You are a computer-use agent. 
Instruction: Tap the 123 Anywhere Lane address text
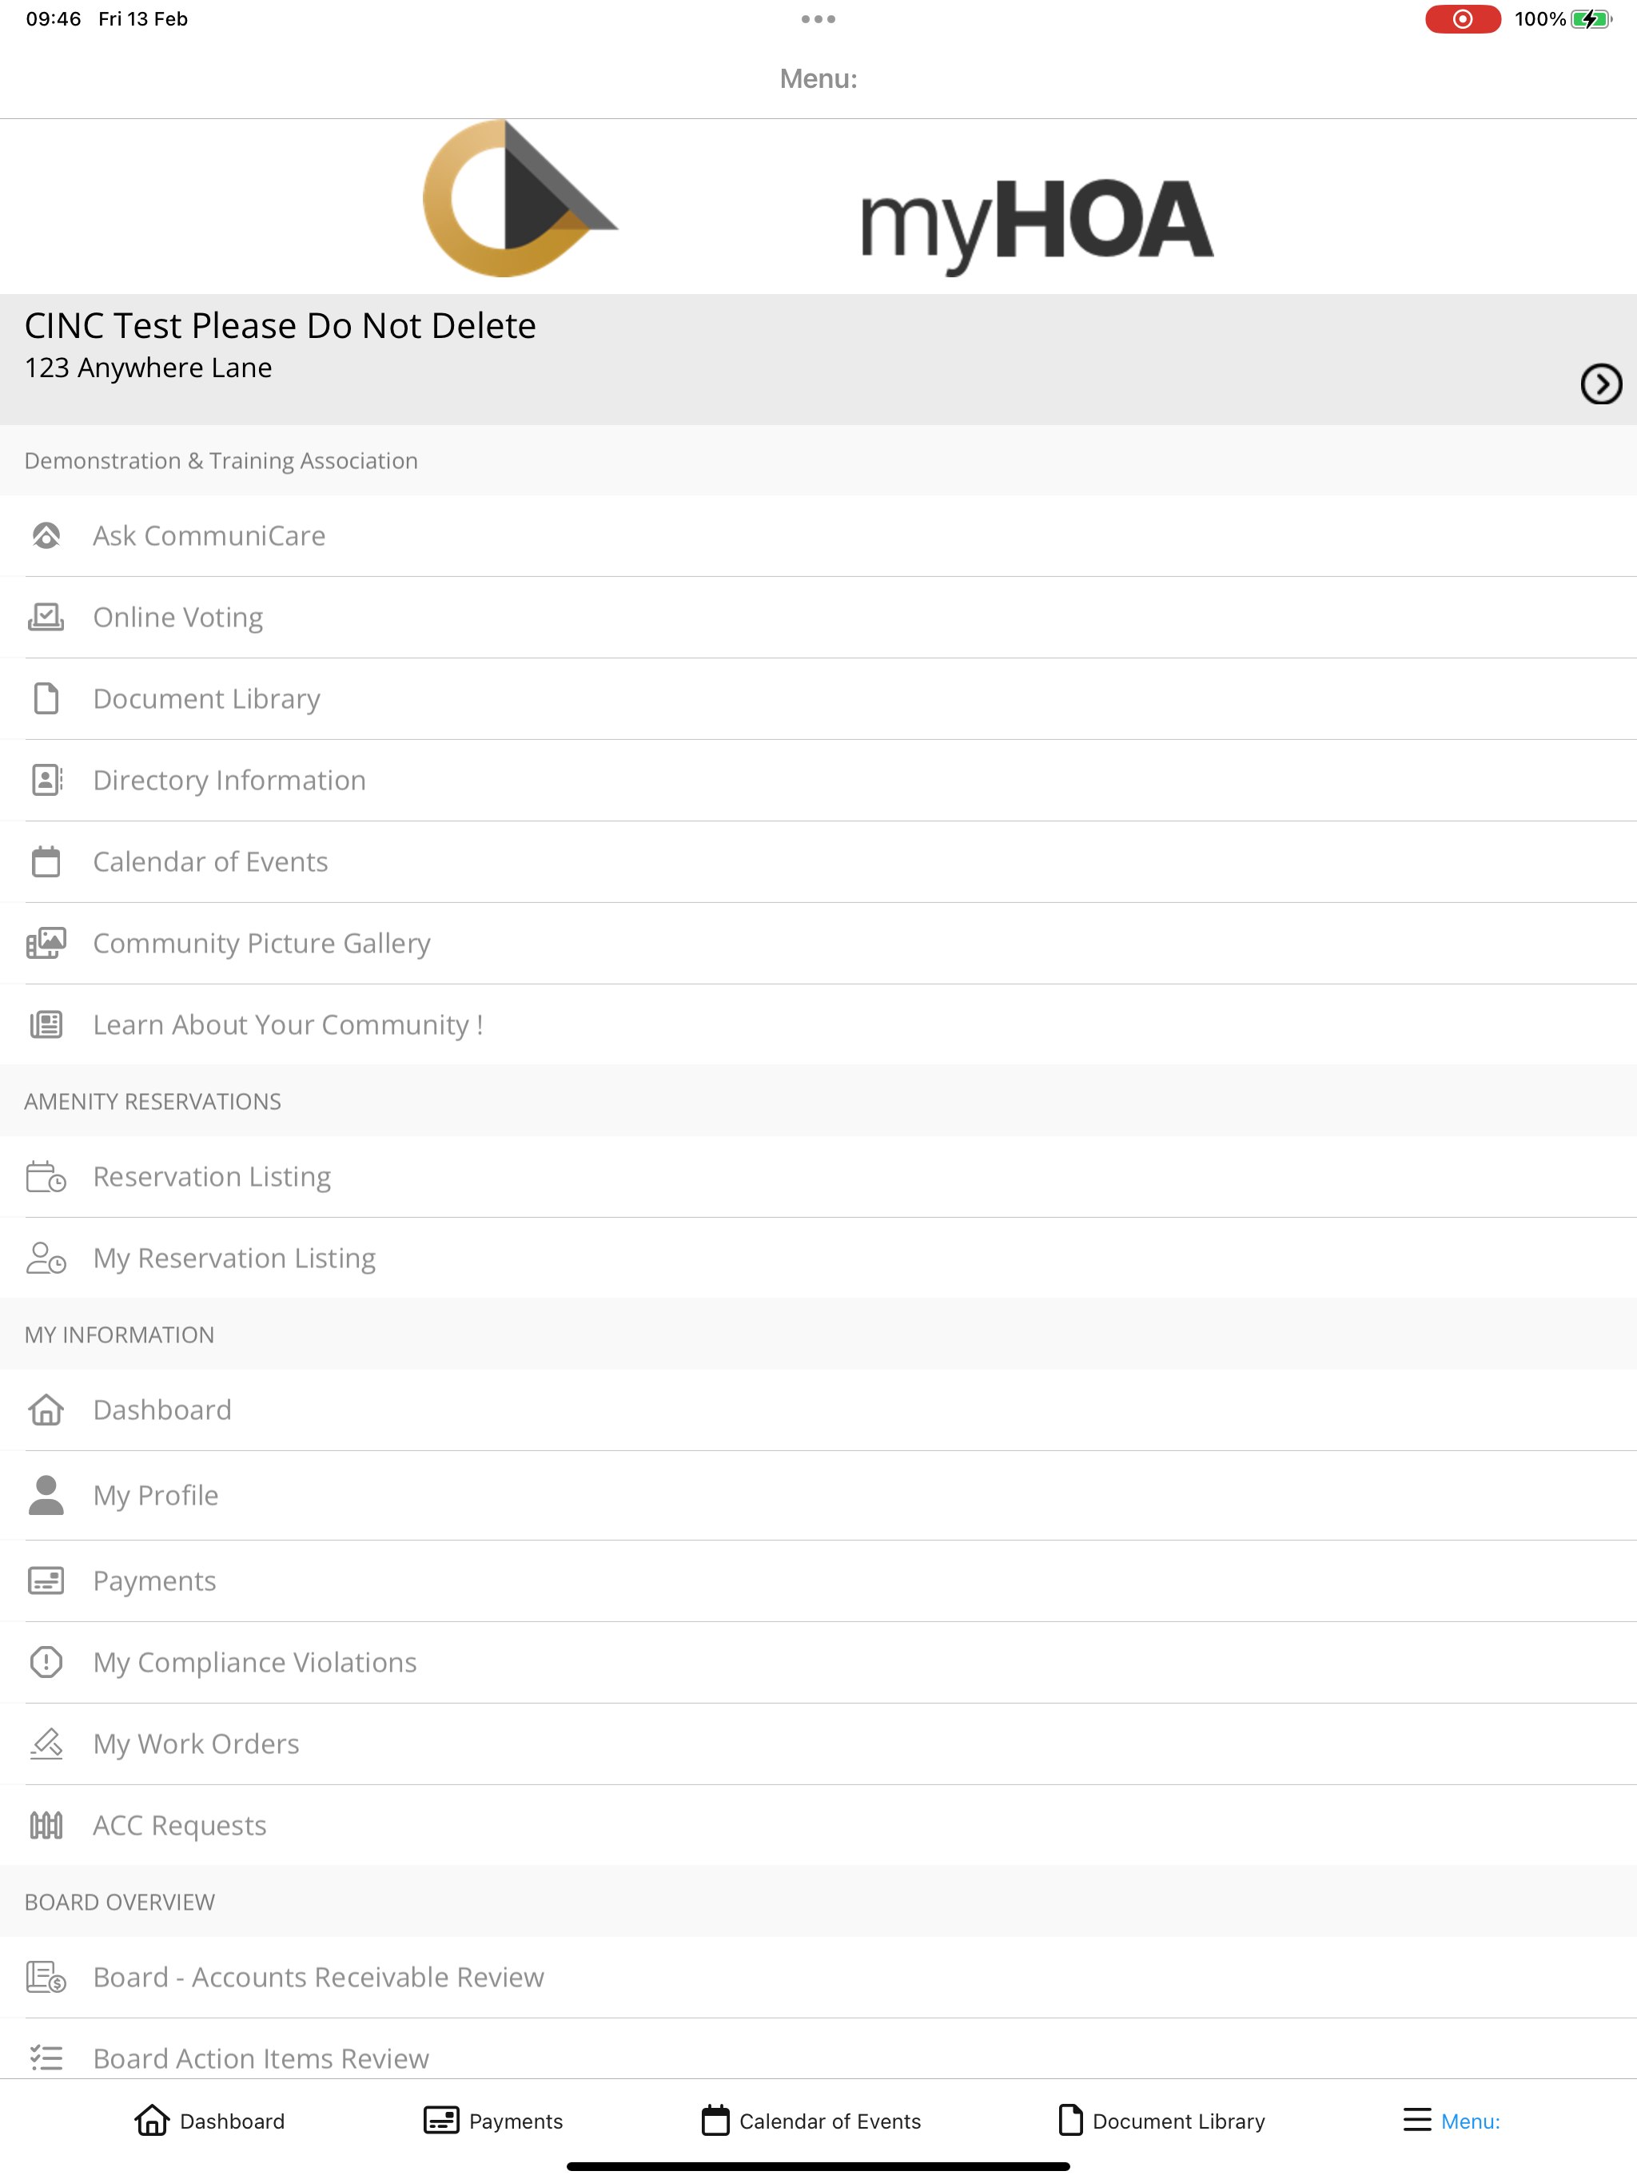point(148,368)
